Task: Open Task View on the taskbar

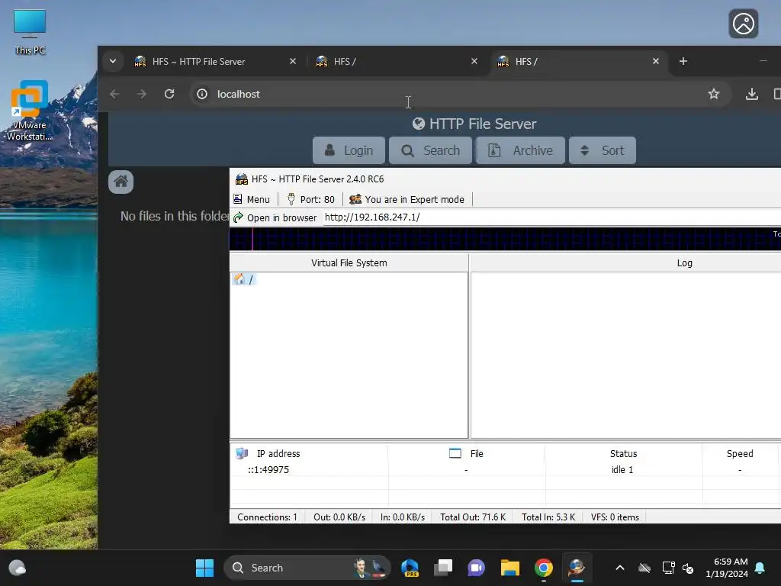Action: tap(443, 568)
